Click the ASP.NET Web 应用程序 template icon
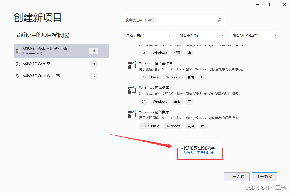This screenshot has height=193, width=291. 18,51
